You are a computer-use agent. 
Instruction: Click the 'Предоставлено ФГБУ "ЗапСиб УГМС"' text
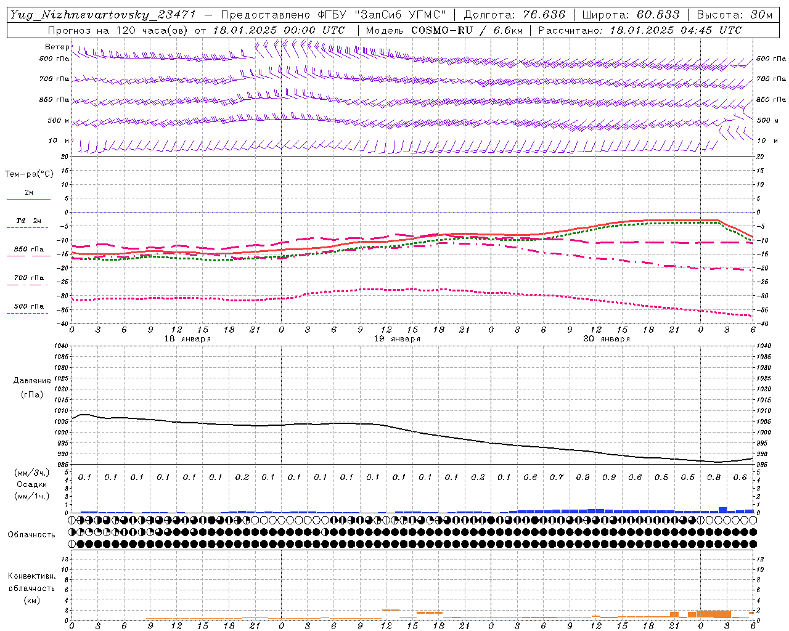333,15
